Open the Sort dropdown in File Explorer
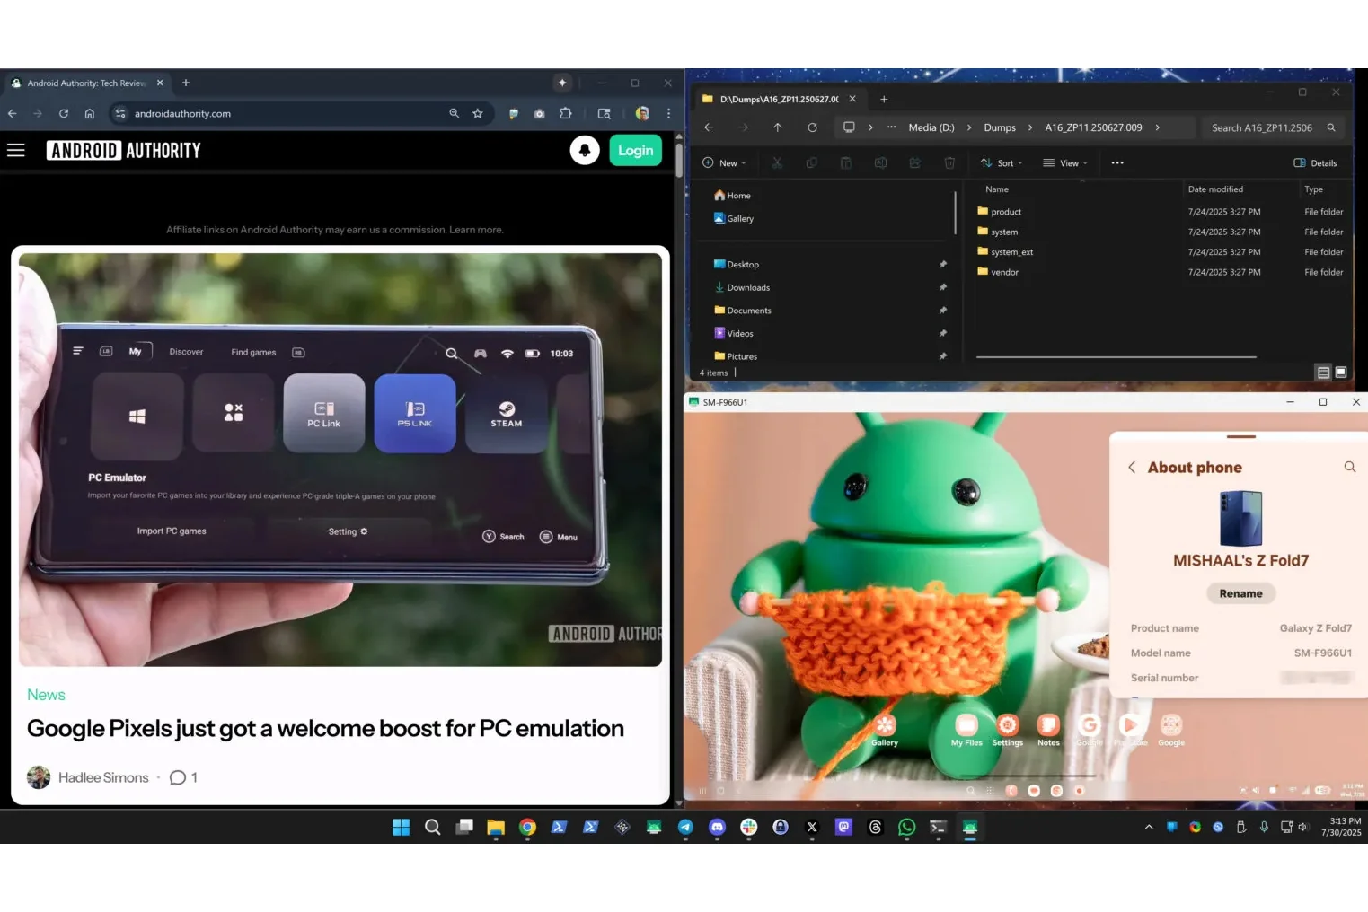Viewport: 1368px width, 912px height. click(x=1001, y=162)
